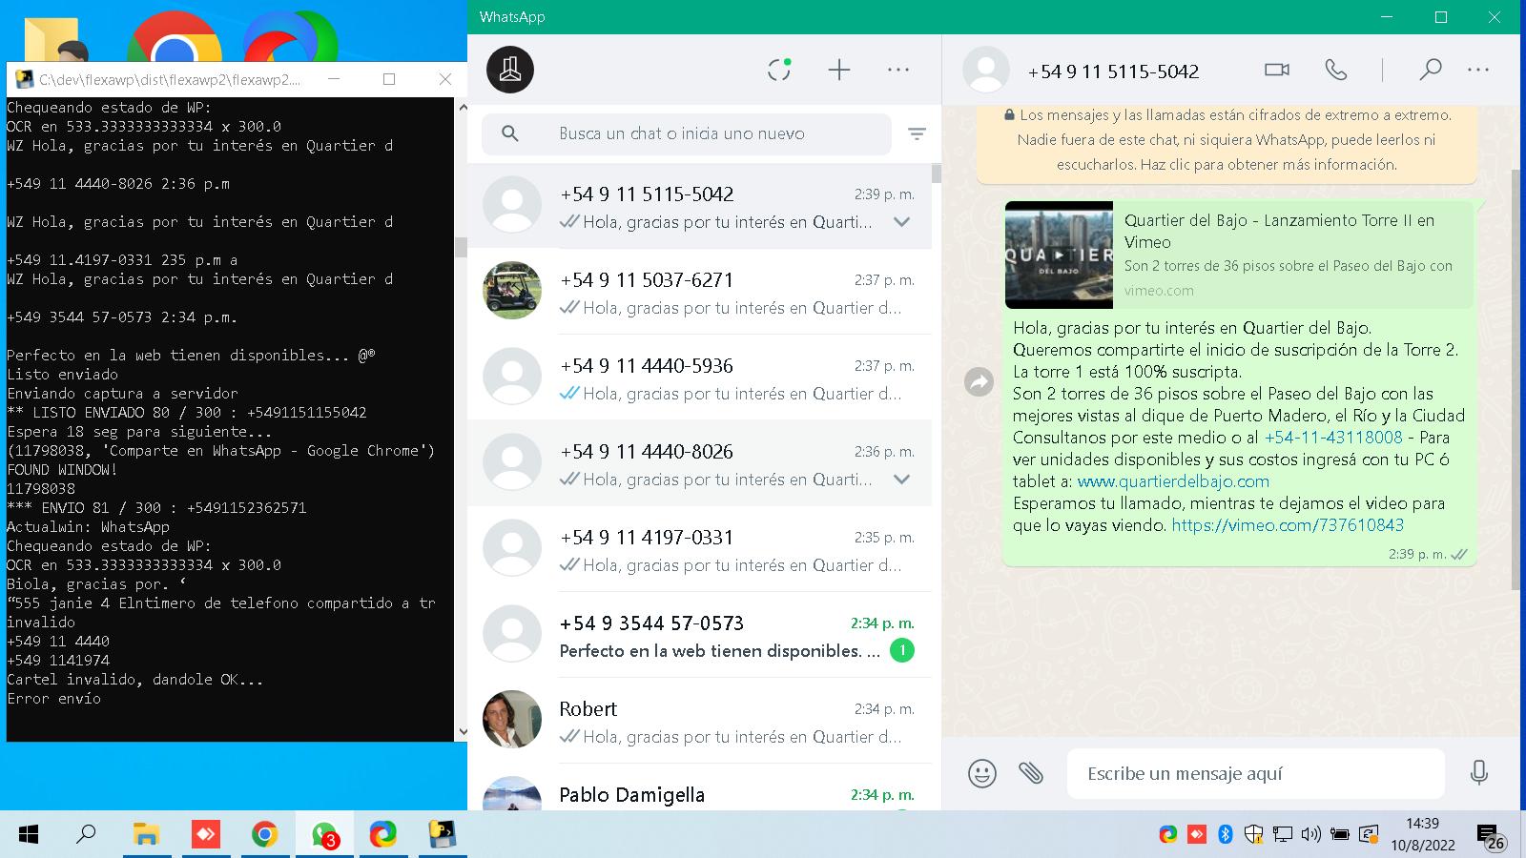1526x858 pixels.
Task: Switch to Chrome in taskbar
Action: [264, 835]
